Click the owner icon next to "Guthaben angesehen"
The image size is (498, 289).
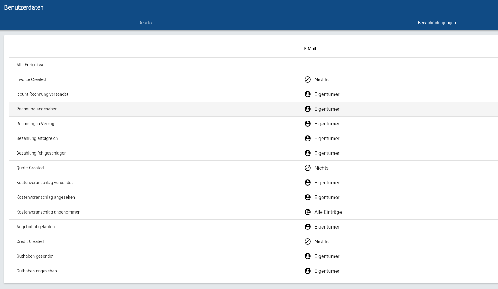pos(308,271)
